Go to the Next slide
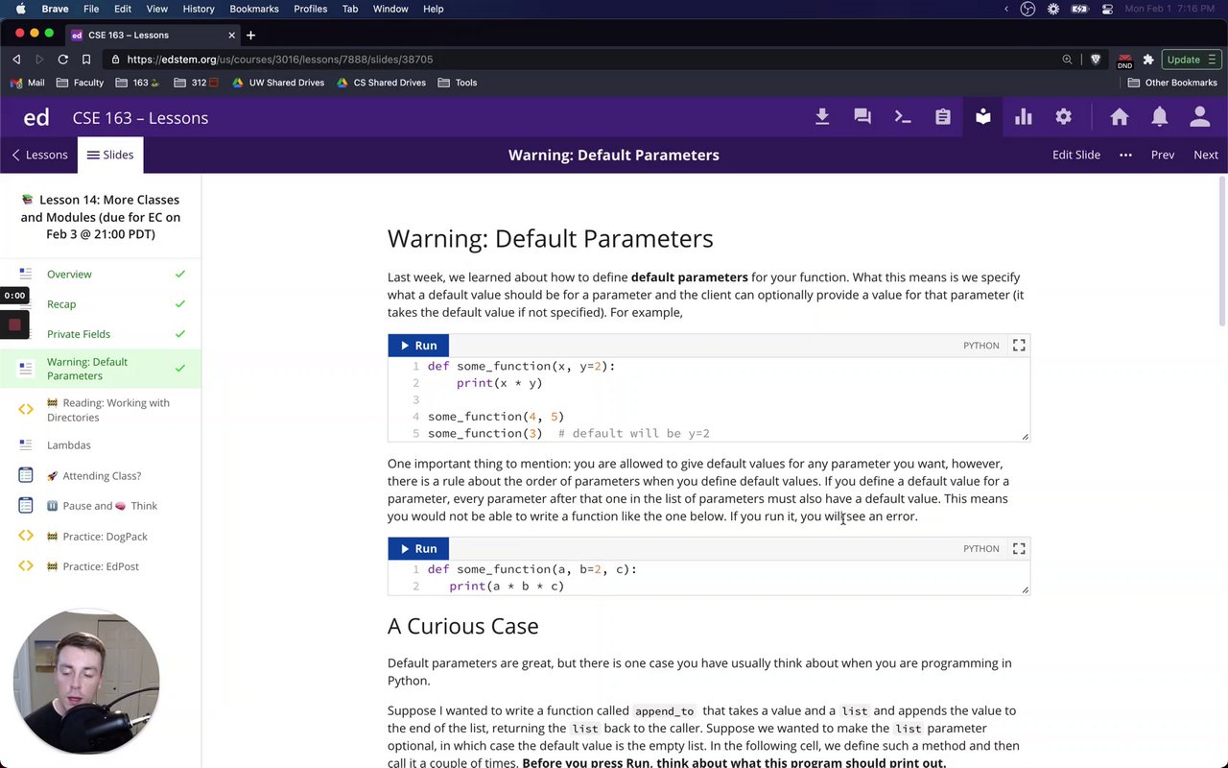 coord(1206,156)
